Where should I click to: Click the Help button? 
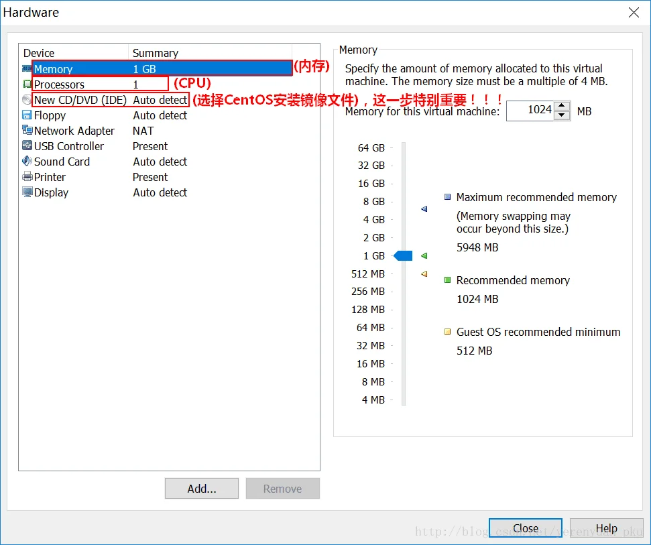coord(606,528)
